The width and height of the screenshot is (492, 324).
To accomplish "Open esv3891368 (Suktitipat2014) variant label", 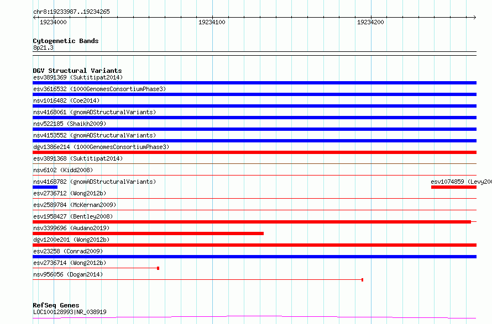I will click(x=78, y=158).
